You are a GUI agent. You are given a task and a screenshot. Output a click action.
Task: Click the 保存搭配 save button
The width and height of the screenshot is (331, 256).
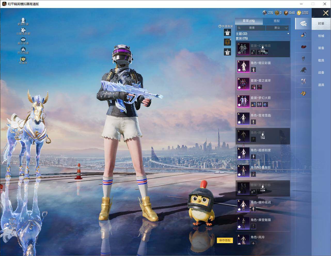[225, 240]
